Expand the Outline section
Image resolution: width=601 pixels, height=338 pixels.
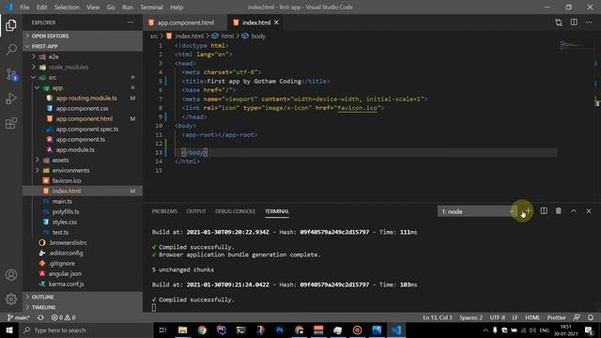tap(83, 297)
